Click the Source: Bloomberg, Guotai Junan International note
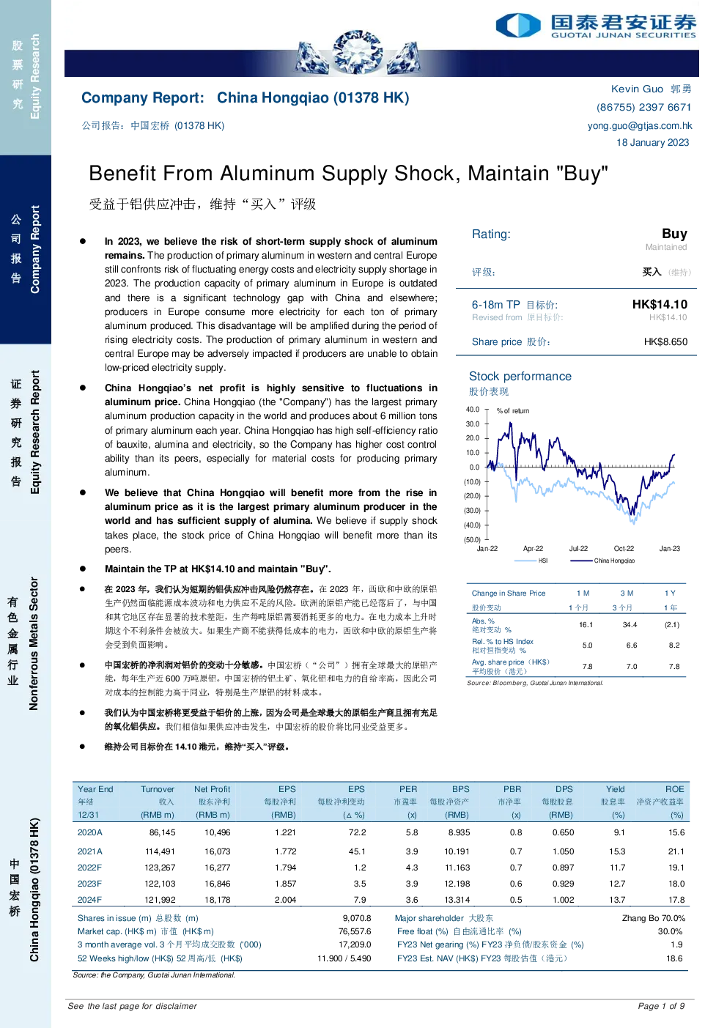727x1028 pixels. pyautogui.click(x=535, y=683)
